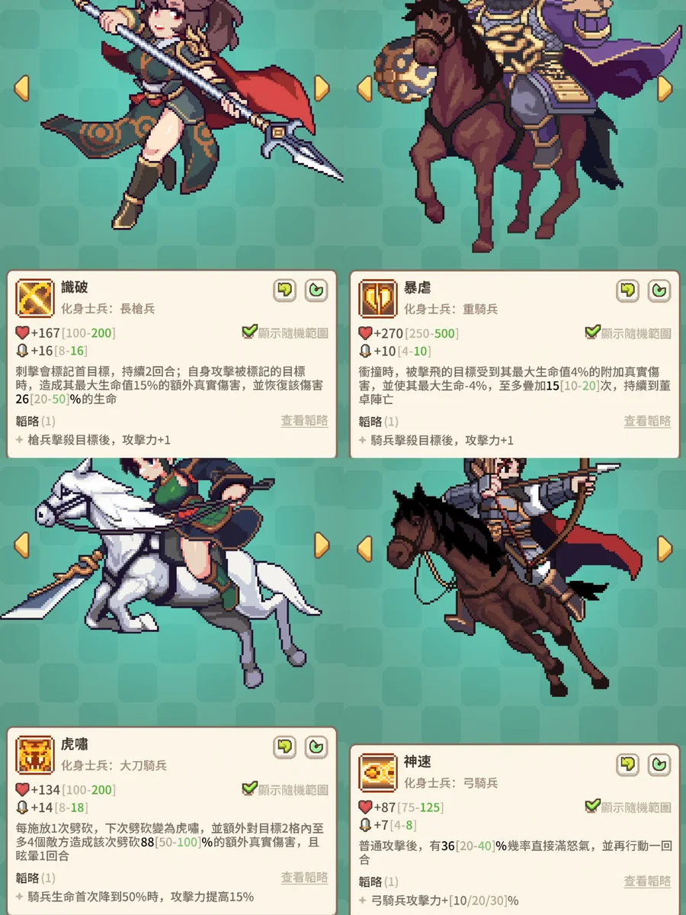686x915 pixels.
Task: Click thumbs-down icon on 虎嘯 card
Action: click(285, 747)
